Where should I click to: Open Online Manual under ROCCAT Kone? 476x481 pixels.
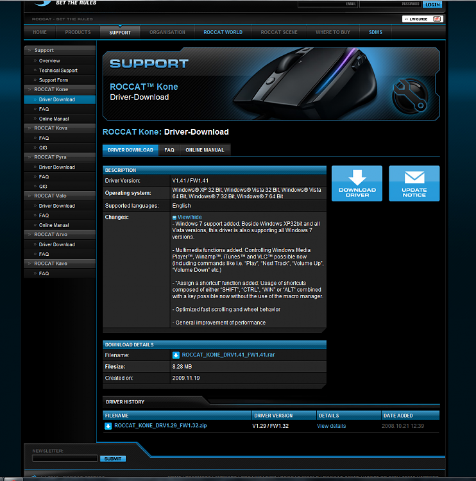54,119
